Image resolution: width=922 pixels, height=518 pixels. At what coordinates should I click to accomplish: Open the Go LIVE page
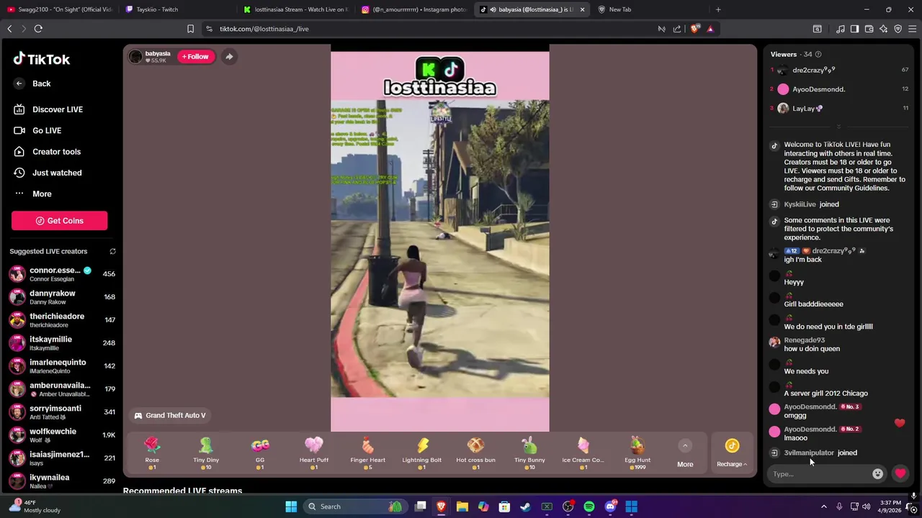pos(37,130)
